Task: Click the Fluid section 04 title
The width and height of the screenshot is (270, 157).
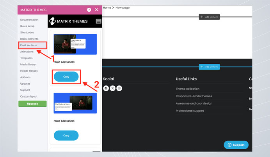Action: [64, 121]
